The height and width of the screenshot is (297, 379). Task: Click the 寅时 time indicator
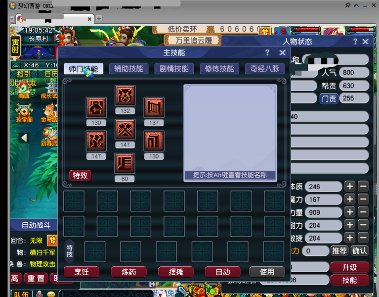[15, 46]
